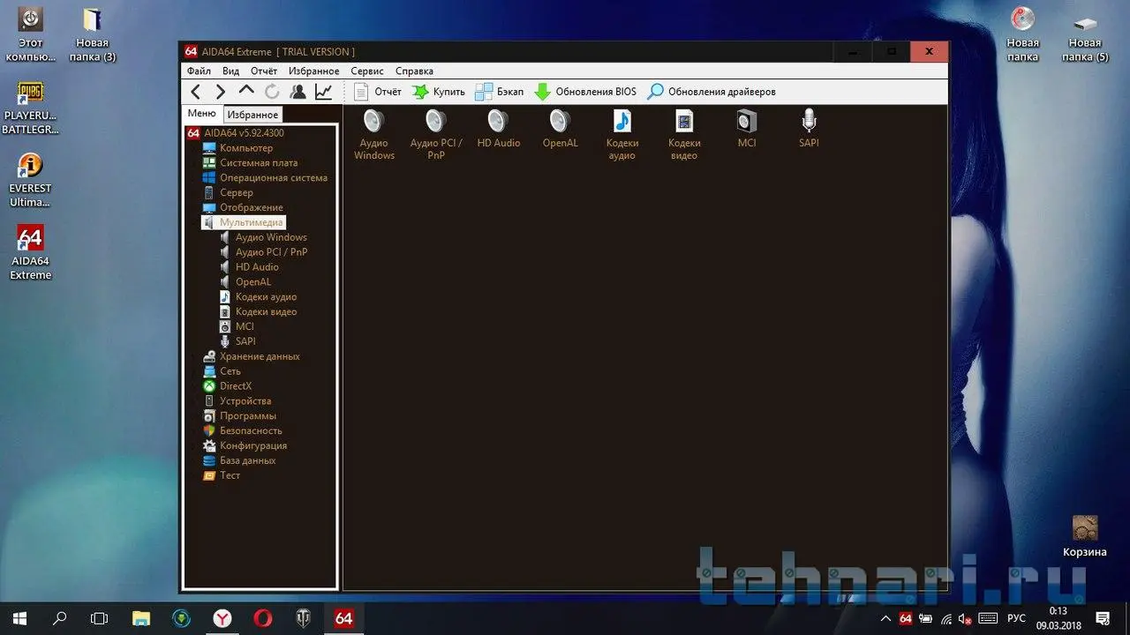Select DirectX in the sidebar tree
The width and height of the screenshot is (1130, 635).
point(227,386)
